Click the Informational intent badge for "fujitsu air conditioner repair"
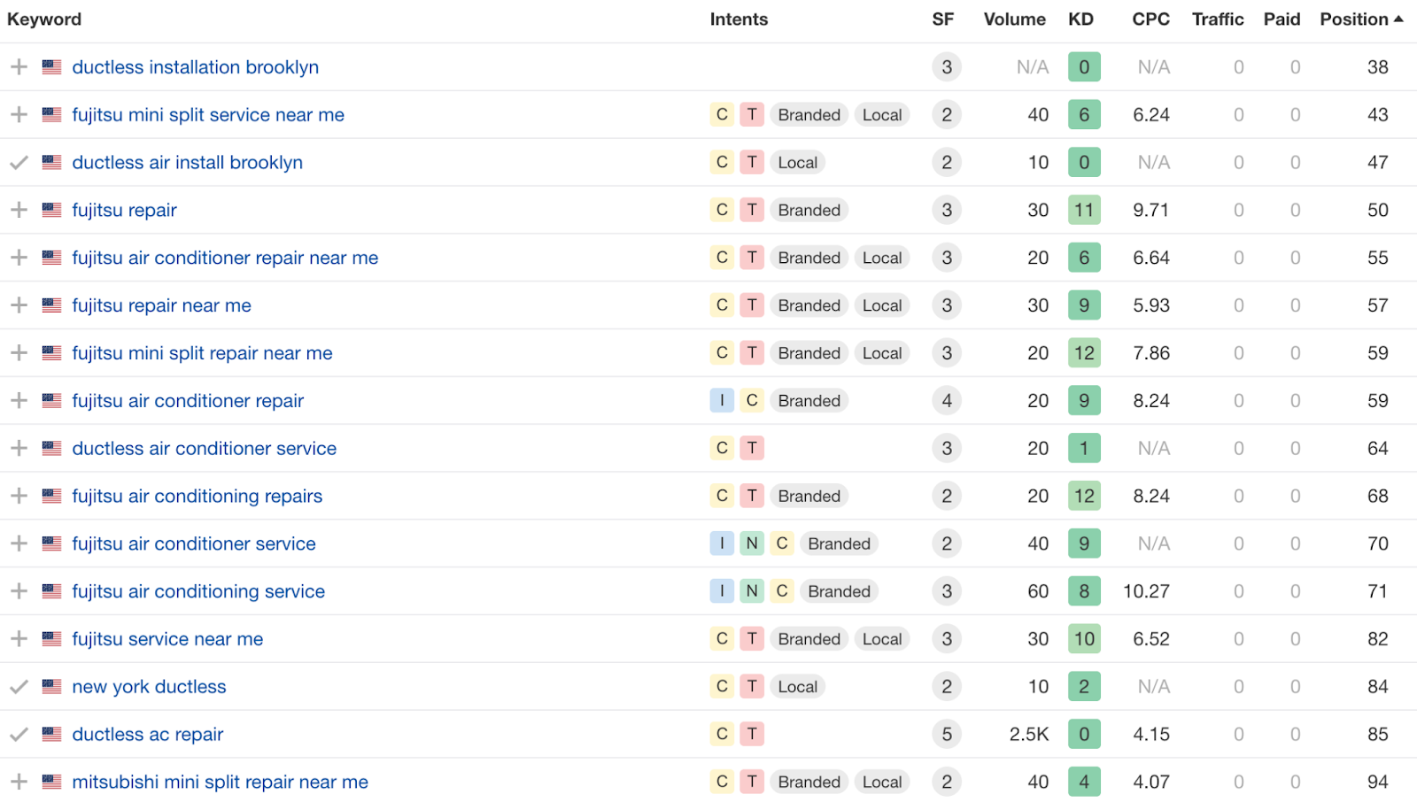This screenshot has height=802, width=1417. click(x=721, y=400)
